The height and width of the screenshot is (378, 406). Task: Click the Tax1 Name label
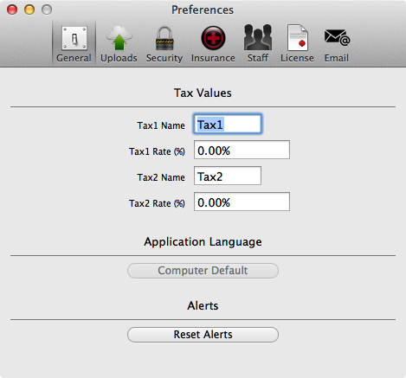[161, 125]
